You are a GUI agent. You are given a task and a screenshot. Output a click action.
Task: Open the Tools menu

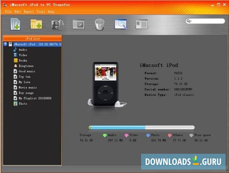click(41, 12)
